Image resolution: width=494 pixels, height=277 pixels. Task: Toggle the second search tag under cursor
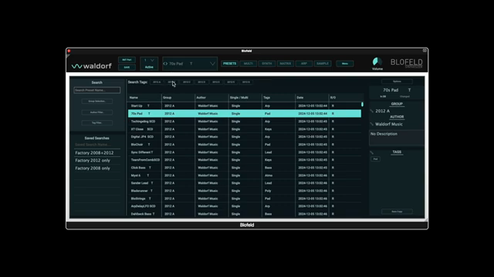pos(171,82)
